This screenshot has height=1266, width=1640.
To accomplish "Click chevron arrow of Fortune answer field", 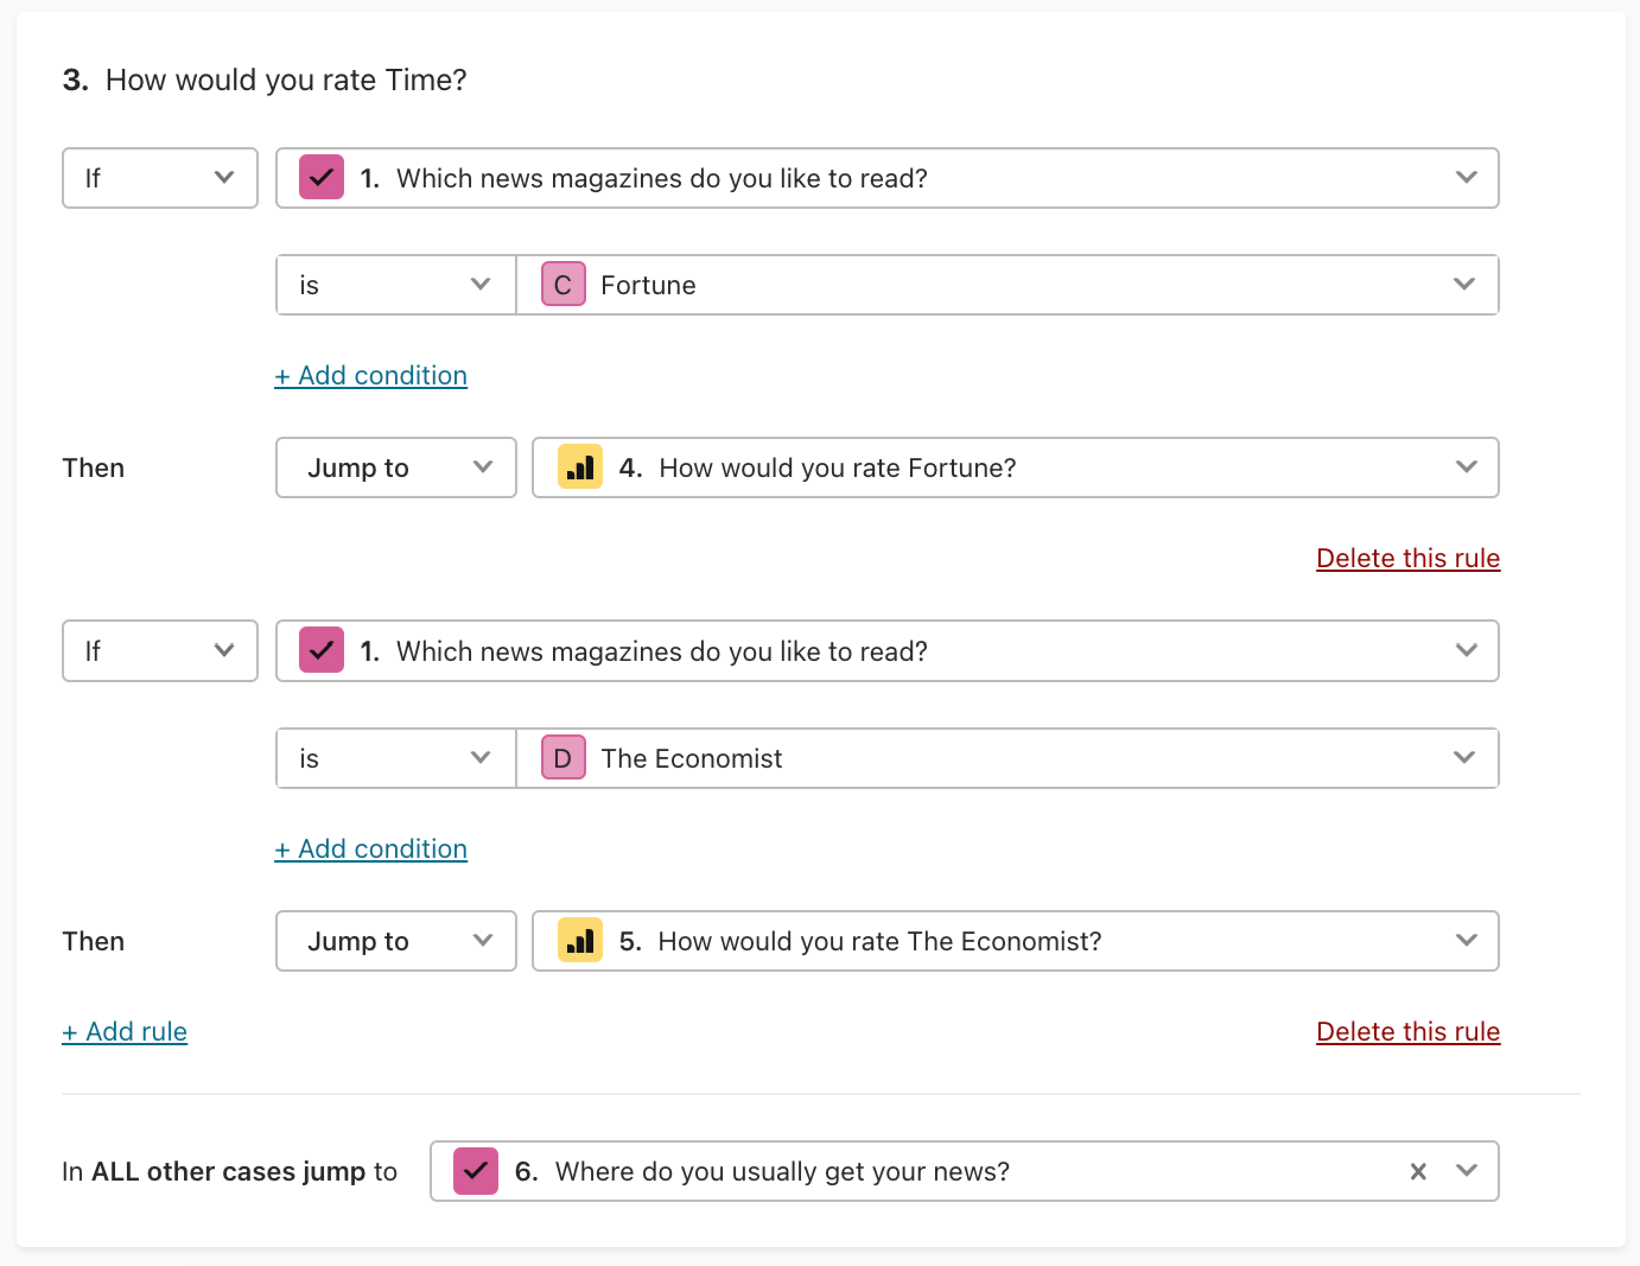I will coord(1464,284).
